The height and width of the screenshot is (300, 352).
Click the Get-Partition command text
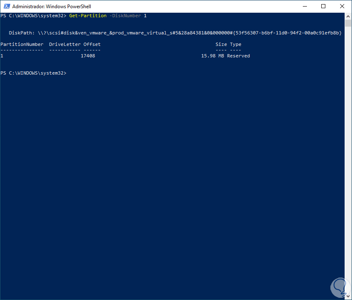[x=88, y=16]
